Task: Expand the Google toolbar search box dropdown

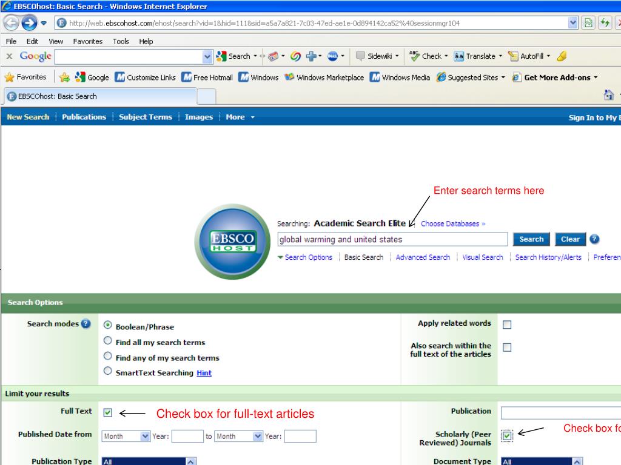Action: click(x=207, y=56)
